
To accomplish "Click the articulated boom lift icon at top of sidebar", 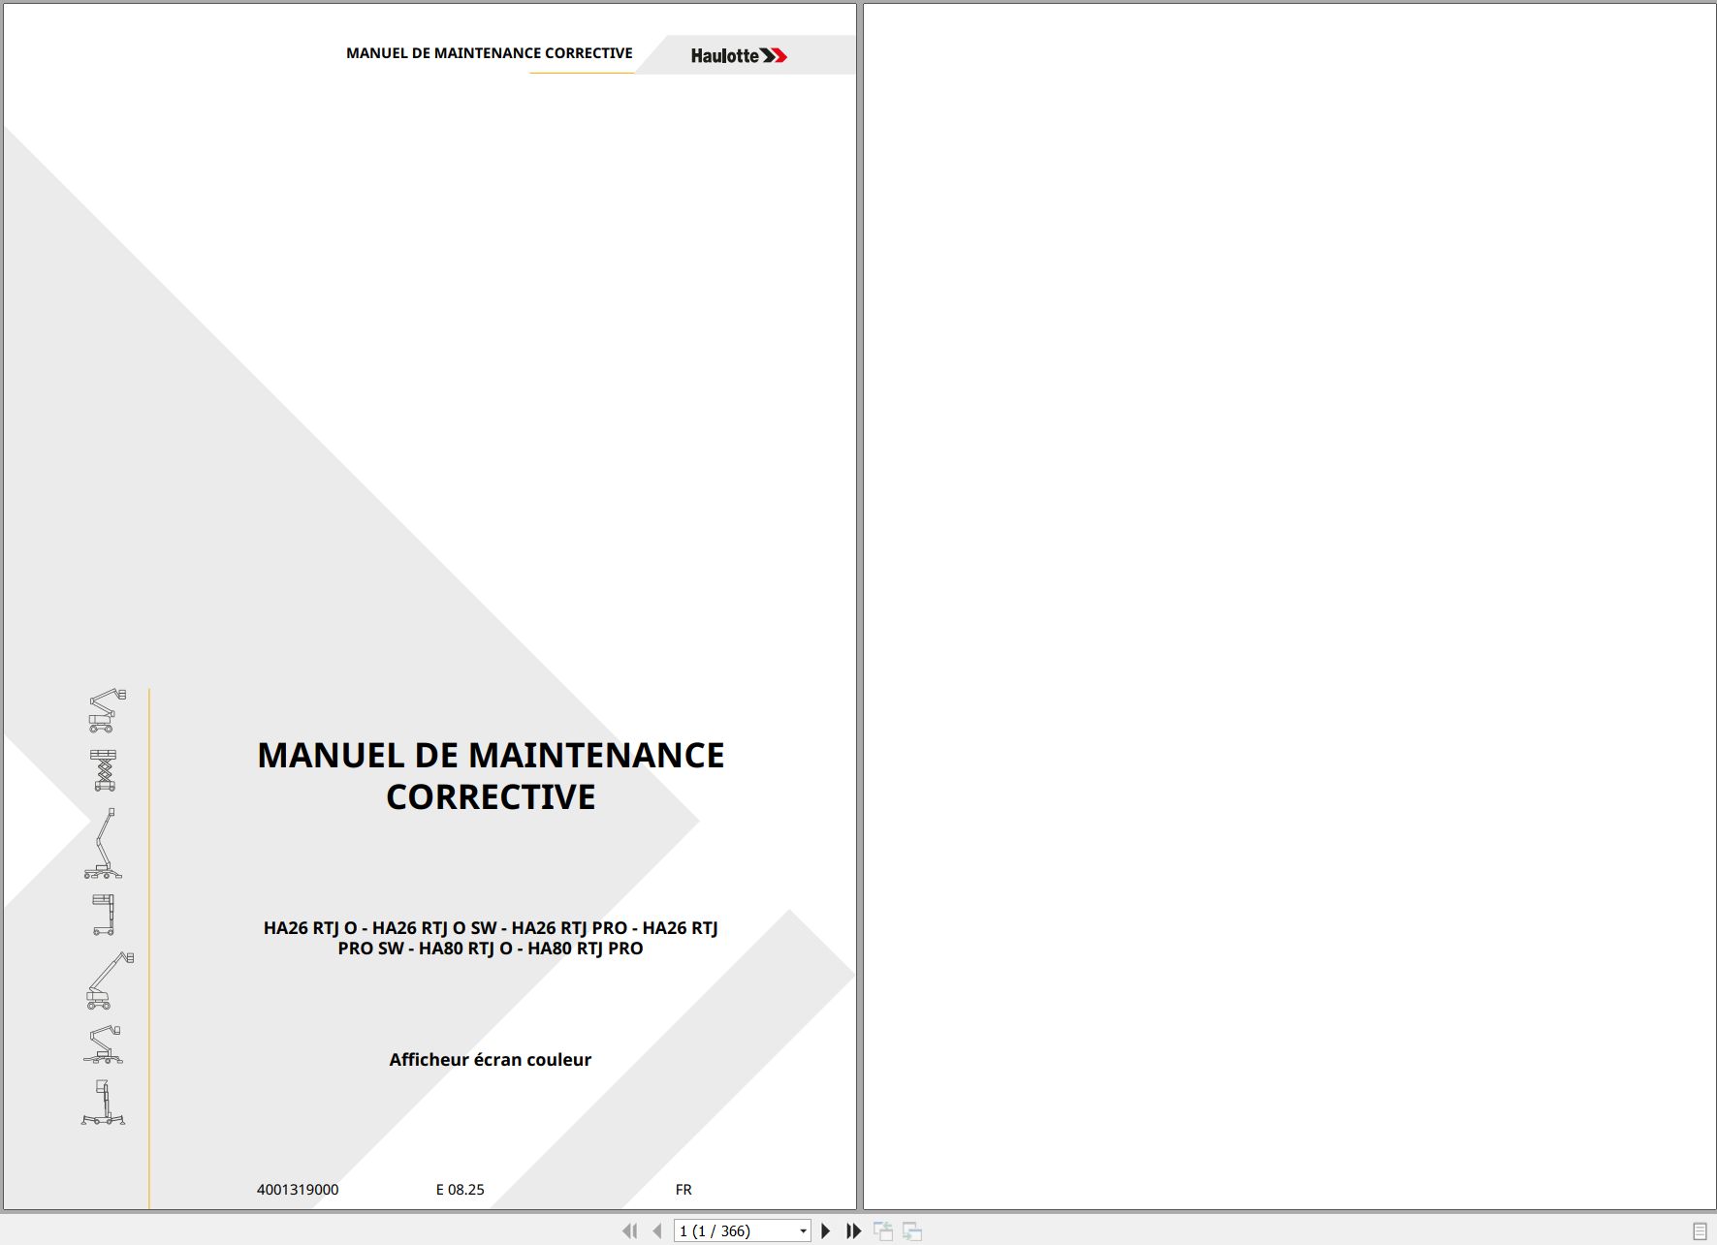I will (107, 710).
